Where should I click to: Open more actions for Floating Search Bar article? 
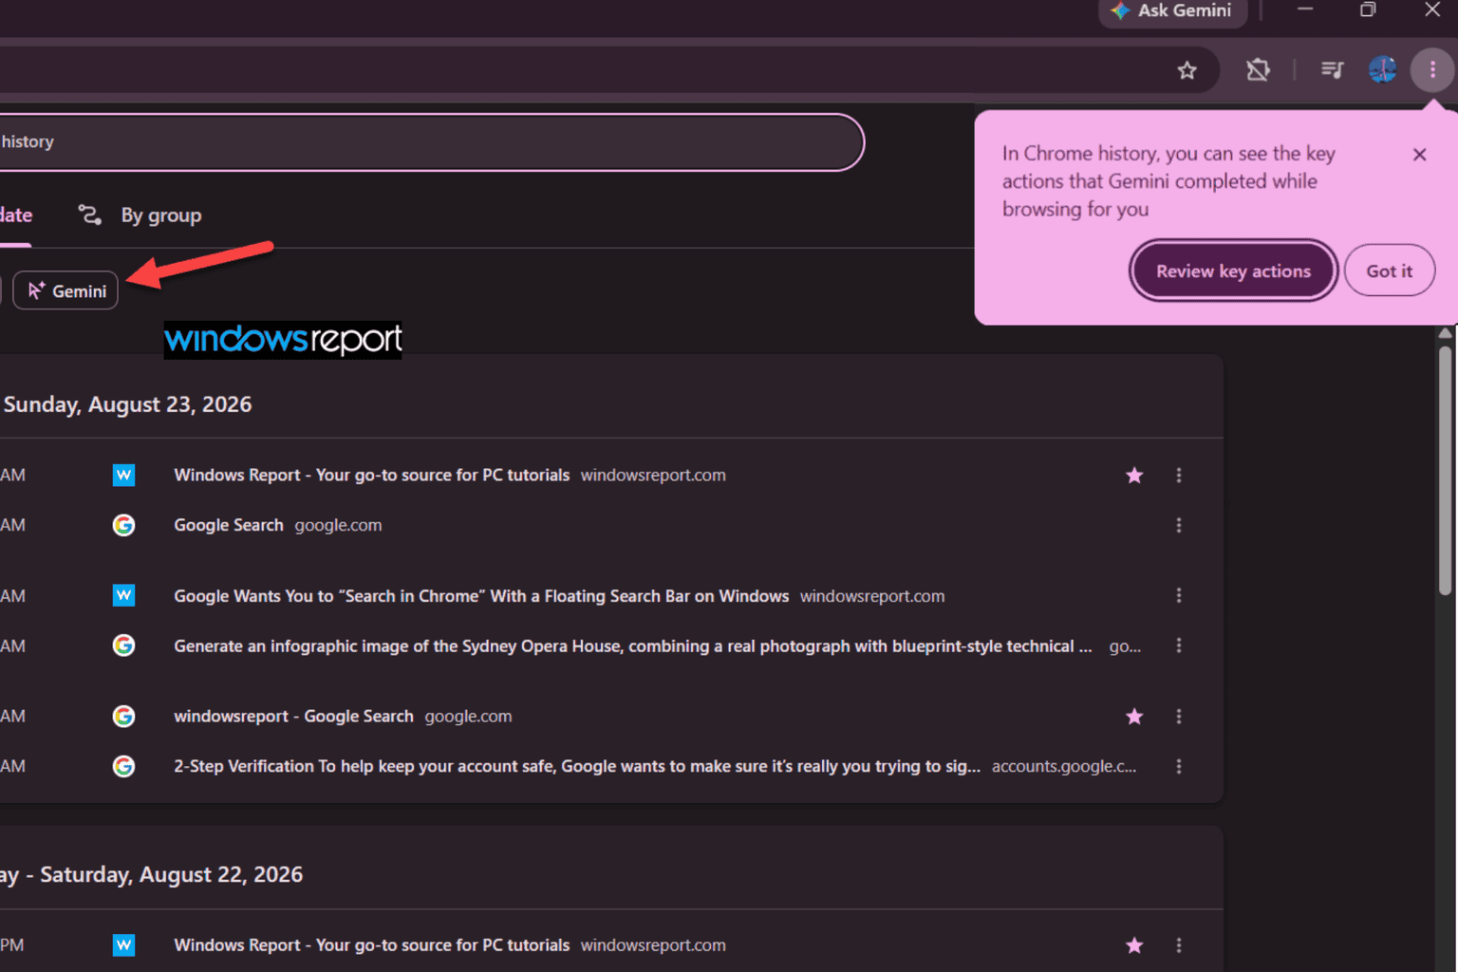coord(1179,595)
